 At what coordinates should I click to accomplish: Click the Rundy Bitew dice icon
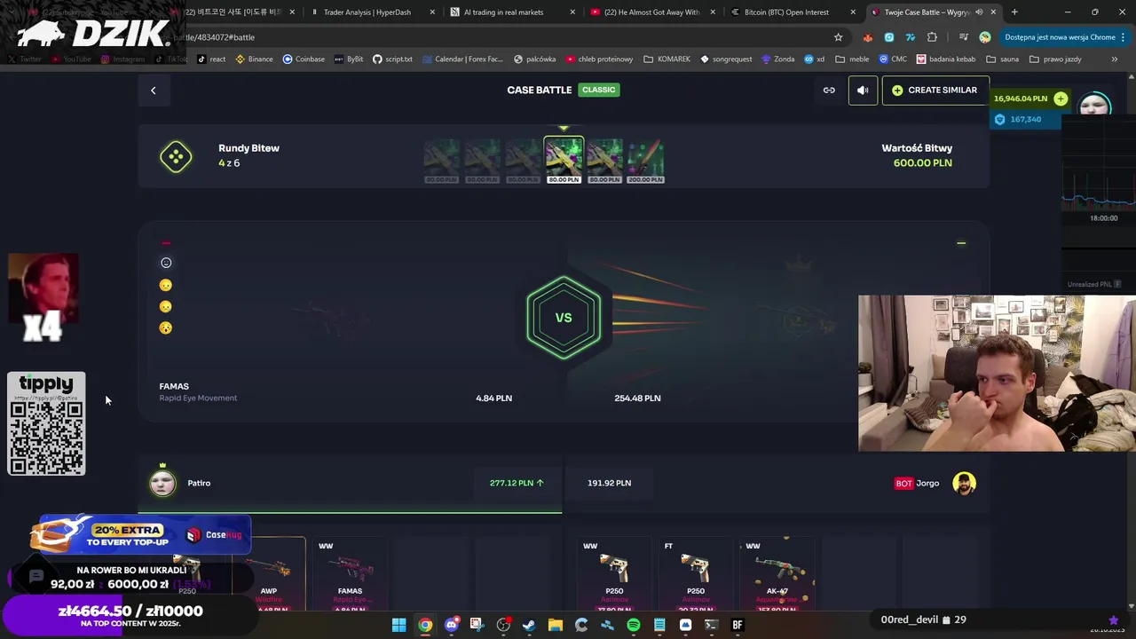176,157
